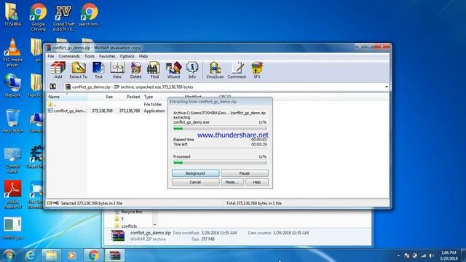
Task: Open the Grand Theft Auto IV desktop shortcut
Action: pos(63,17)
